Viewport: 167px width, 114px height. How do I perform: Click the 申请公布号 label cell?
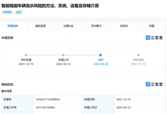[x=18, y=107]
